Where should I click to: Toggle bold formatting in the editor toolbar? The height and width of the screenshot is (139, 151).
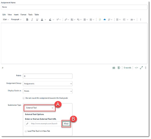pyautogui.click(x=27, y=20)
